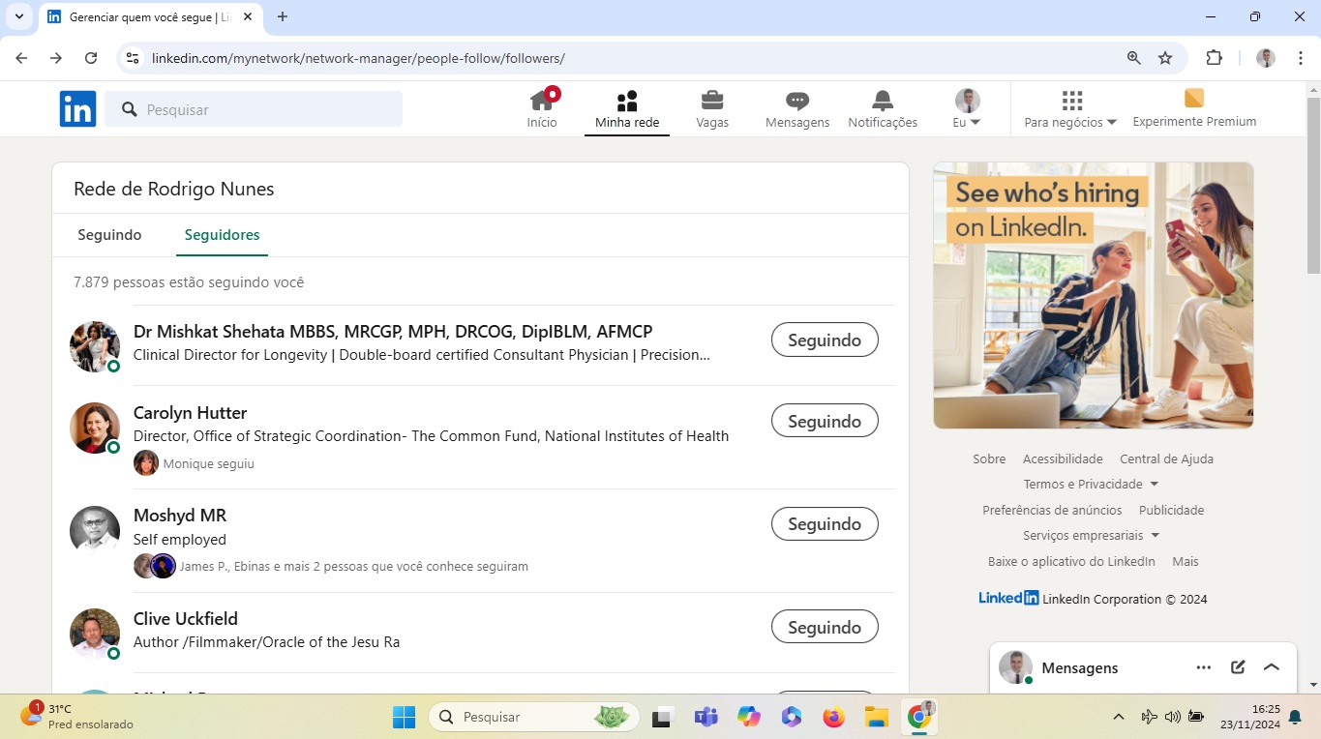Image resolution: width=1321 pixels, height=739 pixels.
Task: Open the zoom magnifier icon
Action: [x=1134, y=58]
